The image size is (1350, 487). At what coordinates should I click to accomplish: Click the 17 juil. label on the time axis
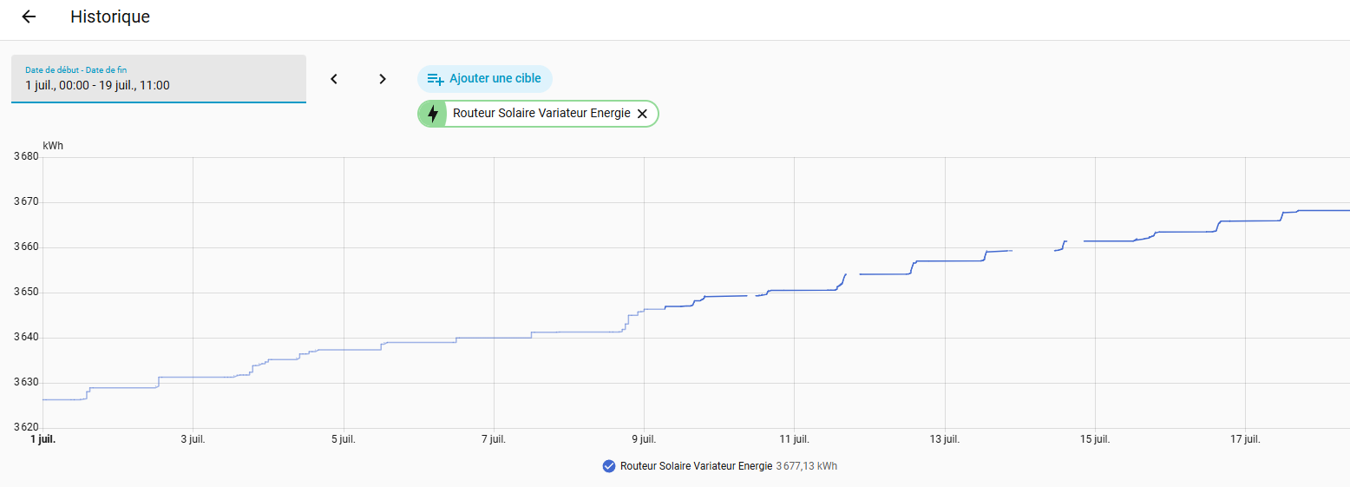point(1245,439)
